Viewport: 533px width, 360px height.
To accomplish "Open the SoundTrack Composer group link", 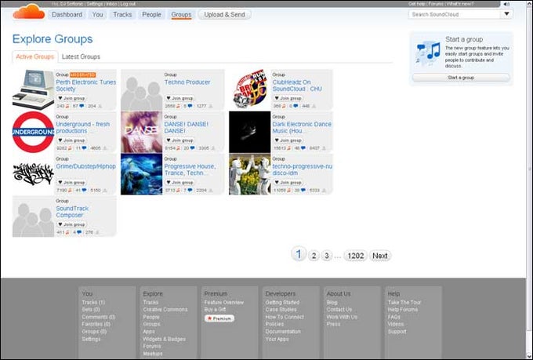I will tap(72, 212).
